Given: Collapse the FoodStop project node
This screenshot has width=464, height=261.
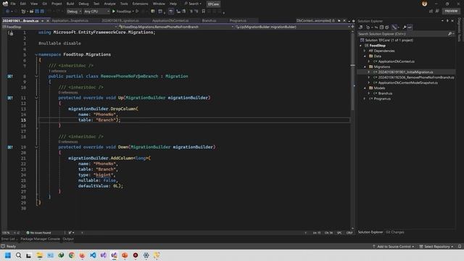Looking at the screenshot, I should coord(361,46).
